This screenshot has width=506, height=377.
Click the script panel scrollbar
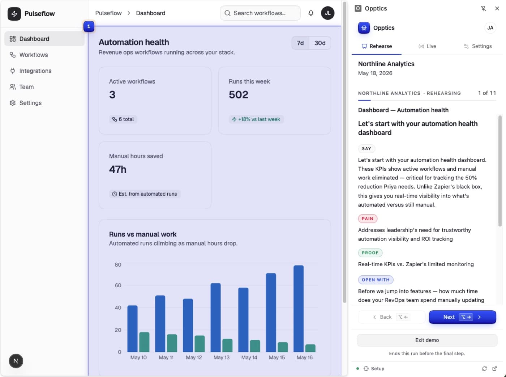500,171
